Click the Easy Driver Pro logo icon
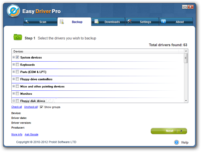Image resolution: width=201 pixels, height=152 pixels. 13,11
